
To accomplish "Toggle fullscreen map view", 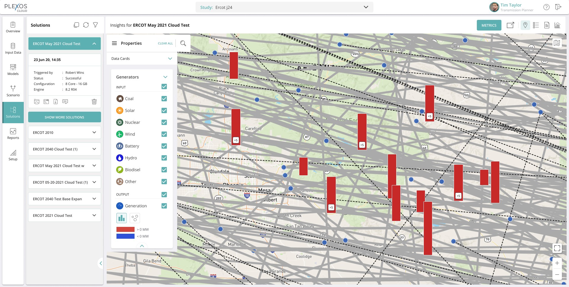I will (x=557, y=248).
